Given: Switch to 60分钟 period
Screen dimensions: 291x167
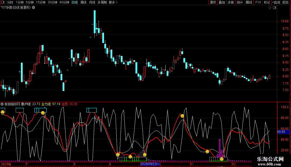Looking at the screenshot, I should pos(64,2).
